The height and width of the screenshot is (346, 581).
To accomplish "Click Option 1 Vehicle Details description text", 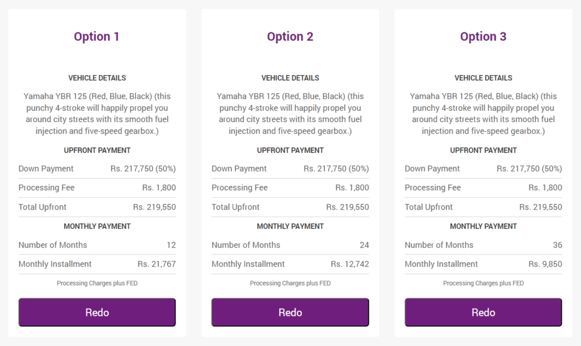I will [97, 114].
